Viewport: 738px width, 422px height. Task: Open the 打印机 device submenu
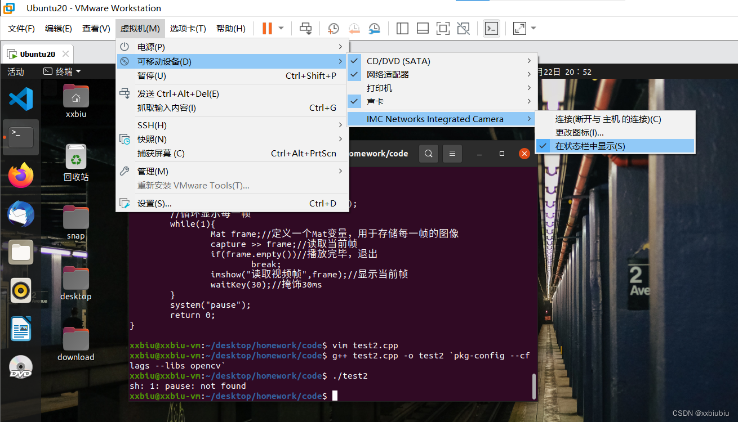point(442,88)
